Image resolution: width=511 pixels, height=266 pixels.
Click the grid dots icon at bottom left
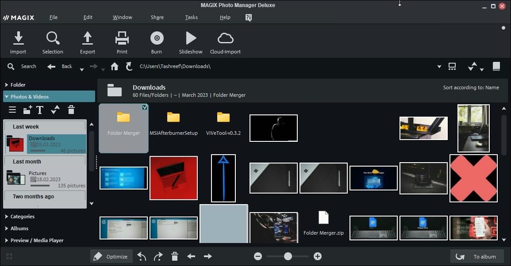[9, 257]
